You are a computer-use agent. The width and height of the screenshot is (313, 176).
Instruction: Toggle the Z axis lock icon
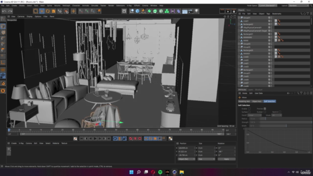click(92, 11)
